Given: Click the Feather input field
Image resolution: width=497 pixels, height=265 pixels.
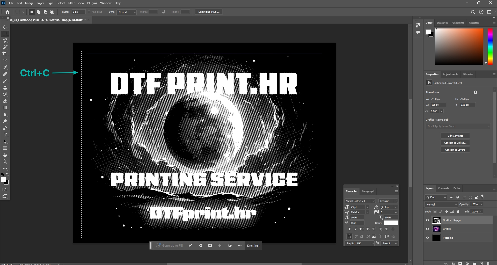Looking at the screenshot, I should pos(79,12).
